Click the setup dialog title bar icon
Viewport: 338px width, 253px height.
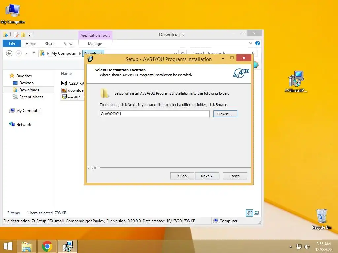[90, 59]
